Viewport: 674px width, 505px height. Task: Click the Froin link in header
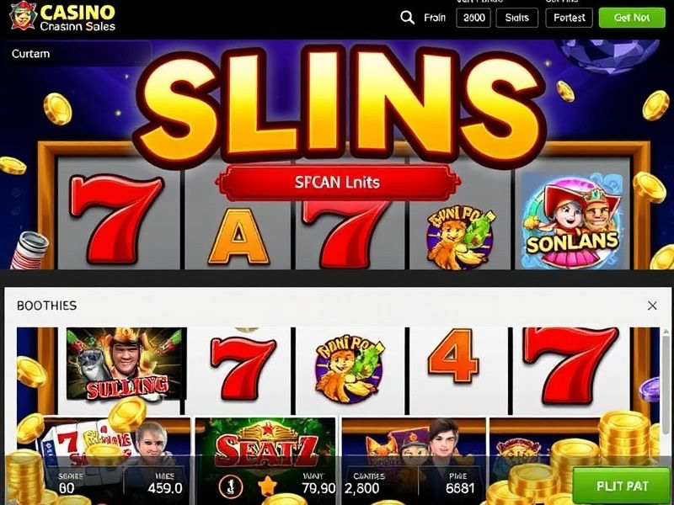[x=435, y=18]
